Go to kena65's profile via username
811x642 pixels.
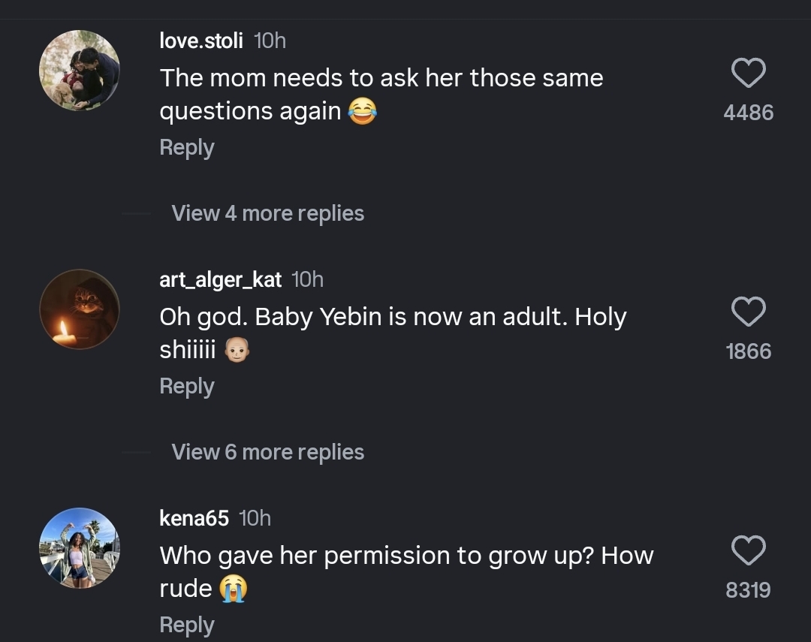(194, 518)
